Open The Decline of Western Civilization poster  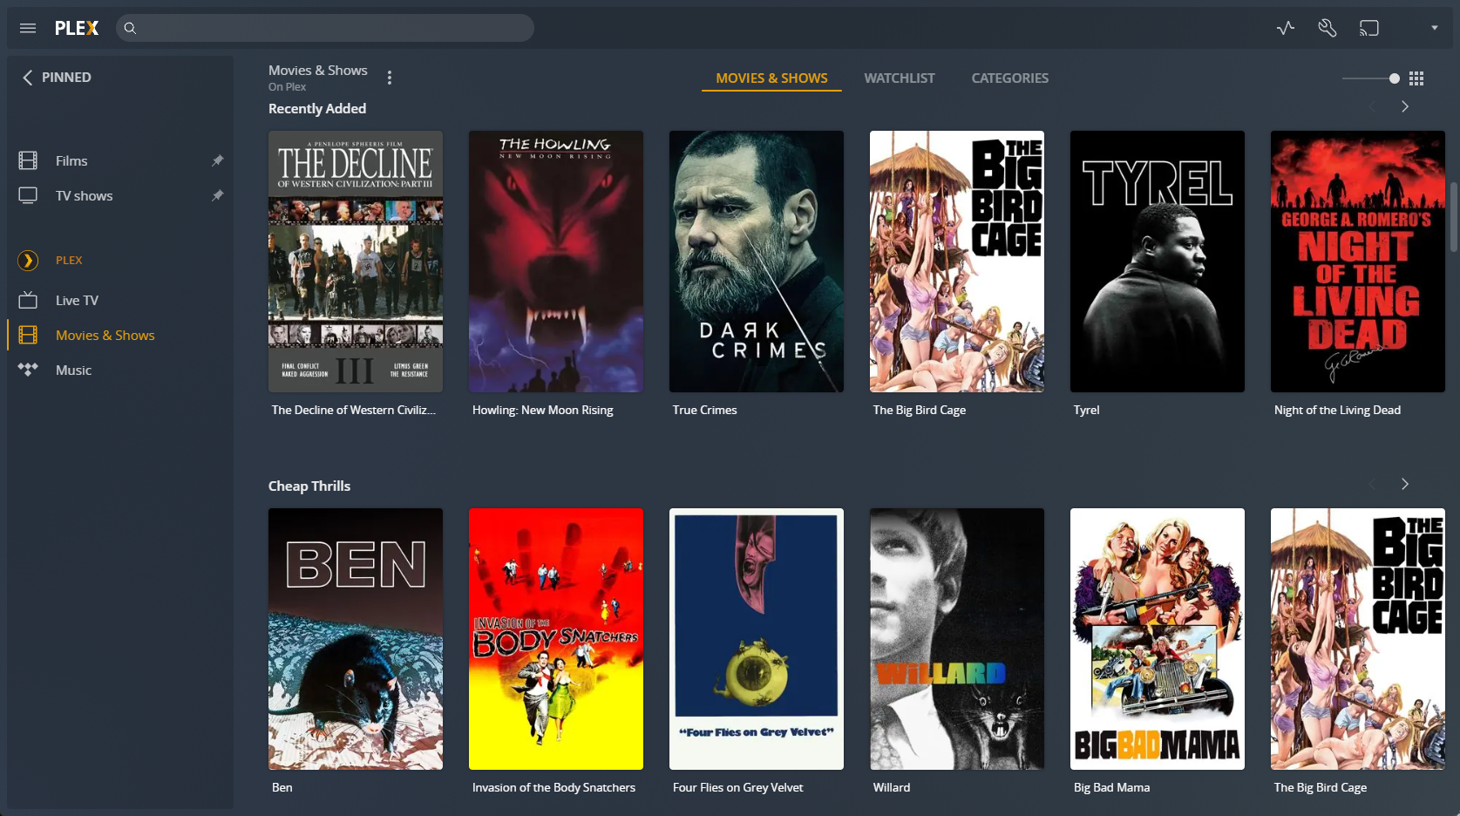pos(356,262)
